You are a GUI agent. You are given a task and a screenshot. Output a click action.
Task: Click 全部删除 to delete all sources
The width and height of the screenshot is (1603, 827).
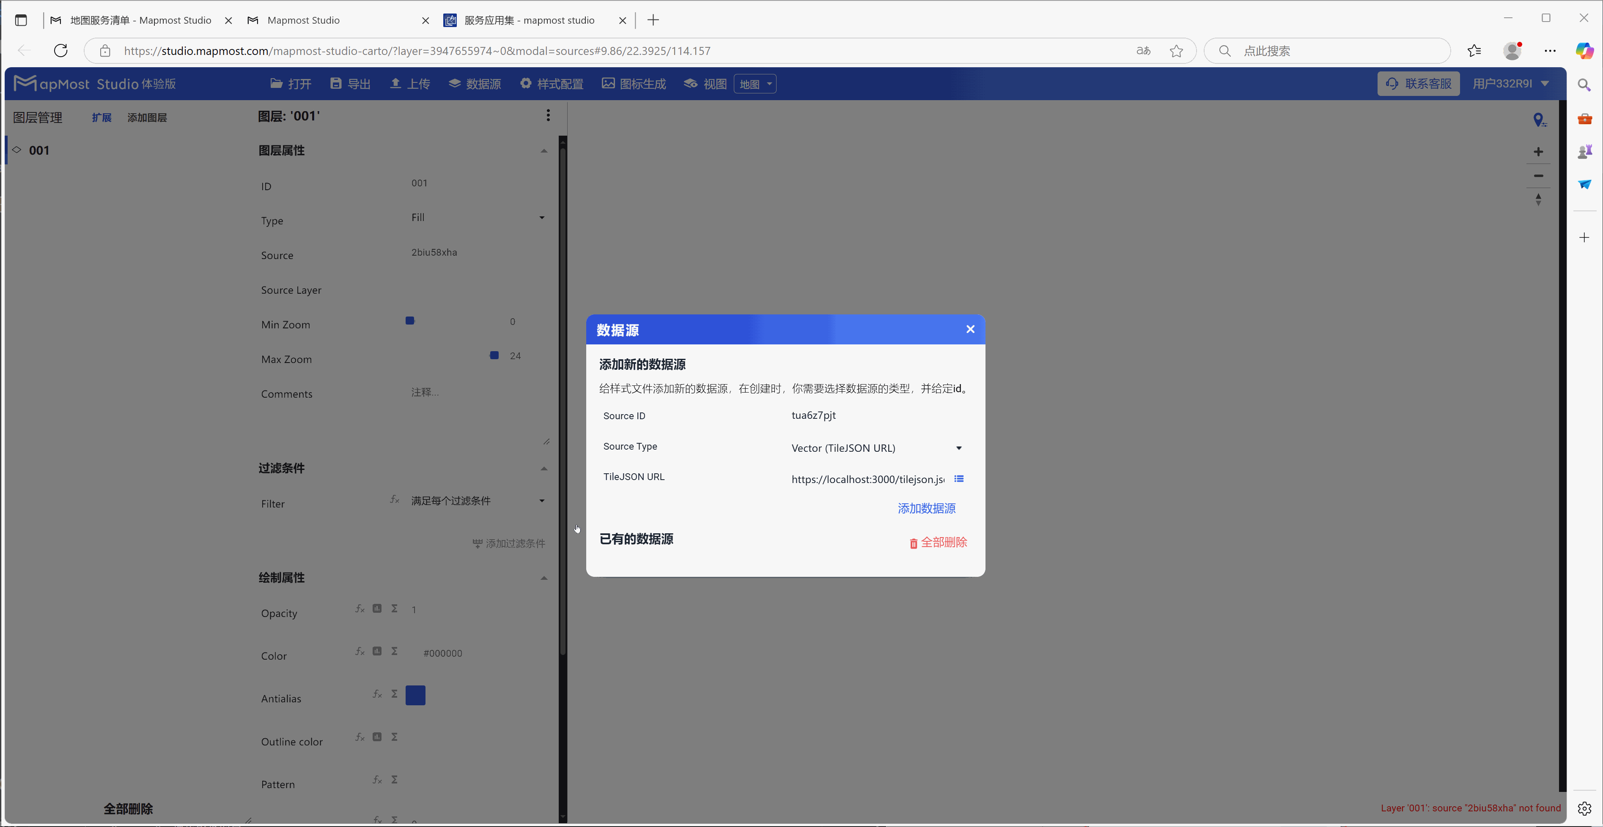point(939,542)
